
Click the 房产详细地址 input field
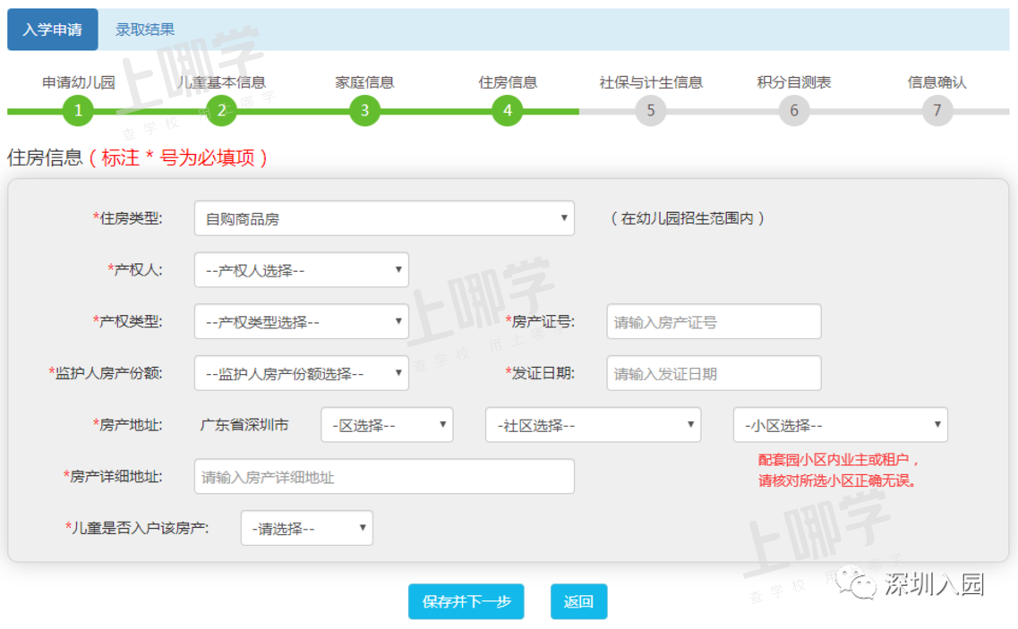tap(384, 477)
